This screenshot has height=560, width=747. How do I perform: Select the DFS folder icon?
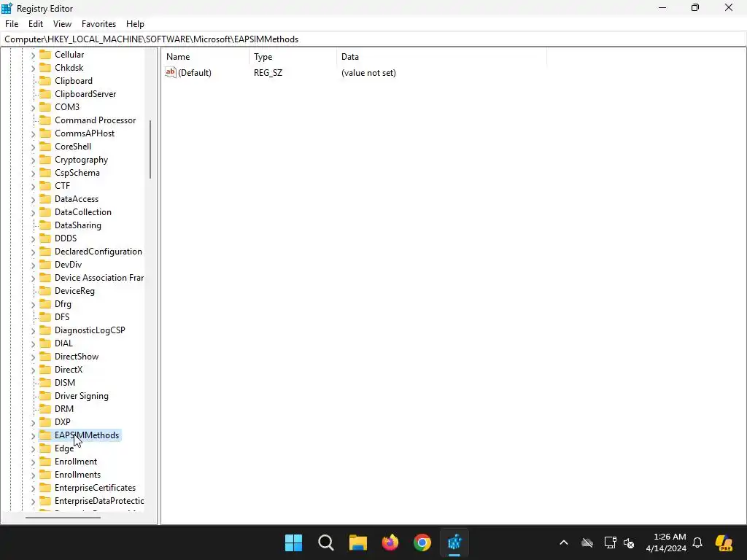click(x=45, y=317)
